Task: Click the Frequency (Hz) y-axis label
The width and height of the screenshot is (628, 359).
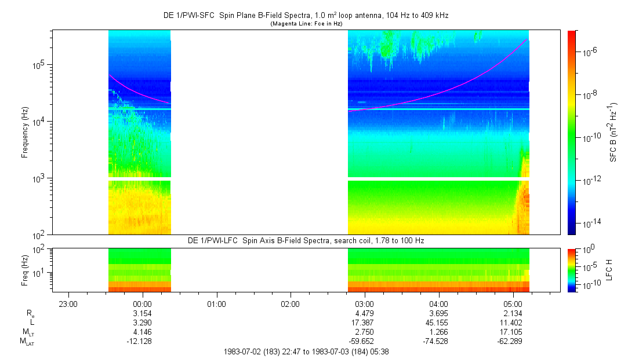Action: [25, 132]
